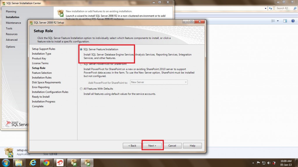Open Windows Explorer folder taskbar icon
This screenshot has width=298, height=167.
[x=19, y=162]
